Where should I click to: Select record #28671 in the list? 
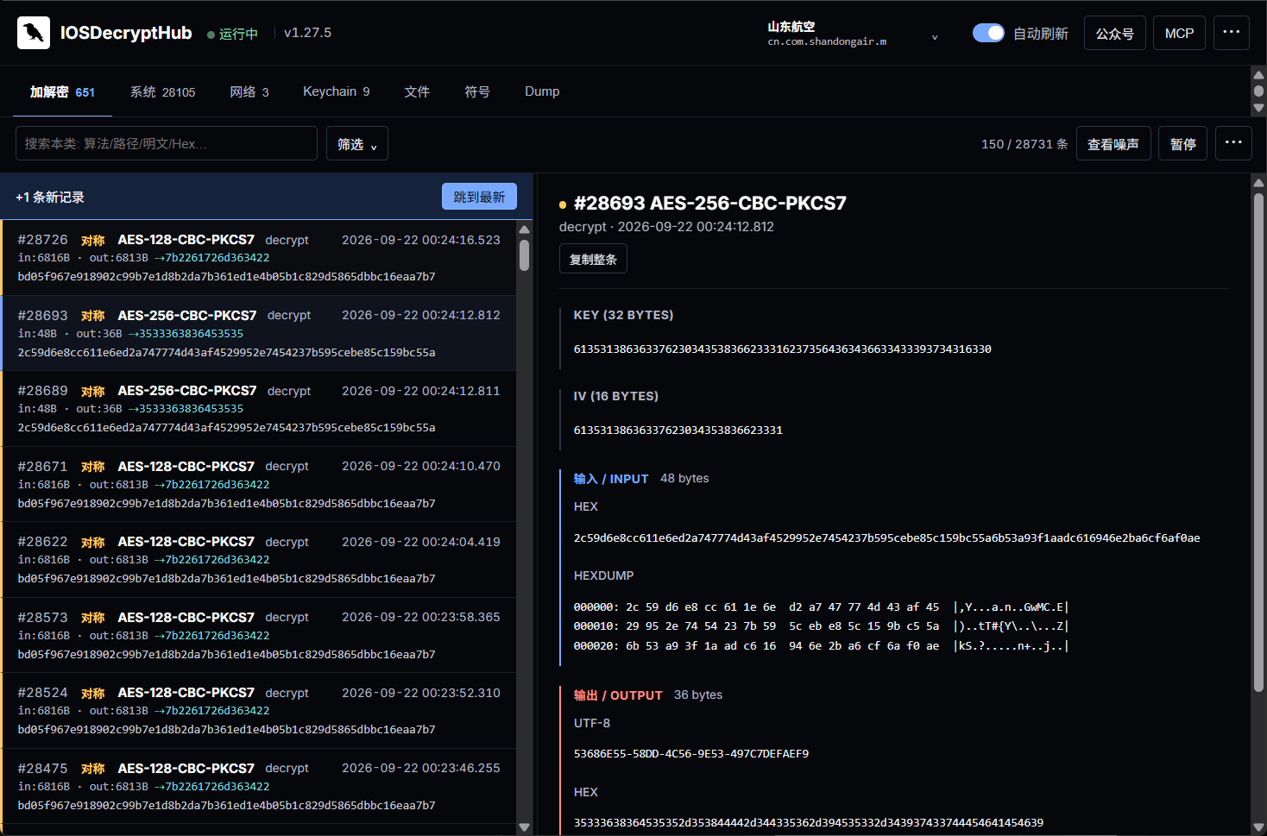259,484
